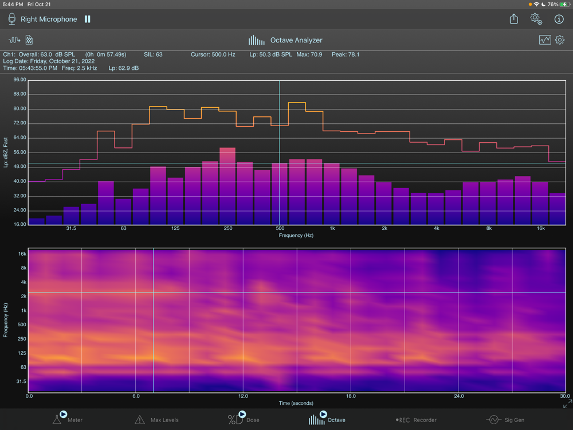Screen dimensions: 573x430
Task: Tap the spectrogram at the 12.0 second marker
Action: point(243,320)
